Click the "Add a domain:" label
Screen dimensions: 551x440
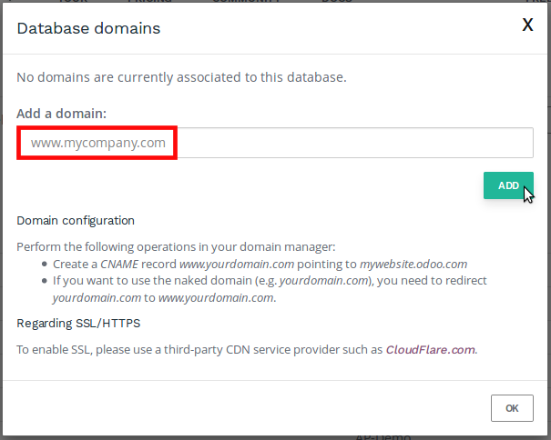point(62,114)
